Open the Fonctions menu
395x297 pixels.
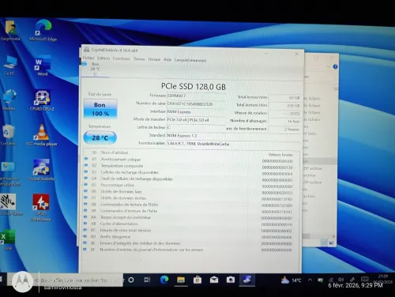click(x=122, y=58)
